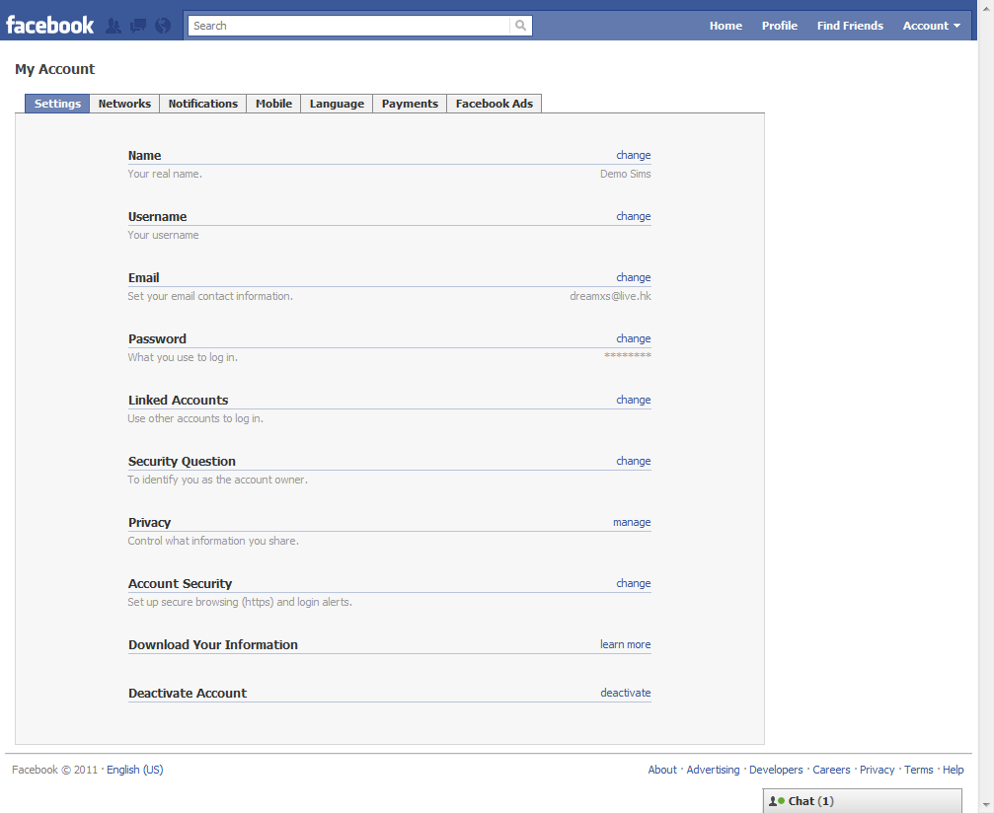Click the name value Demo Sims
The width and height of the screenshot is (994, 813).
pos(626,174)
